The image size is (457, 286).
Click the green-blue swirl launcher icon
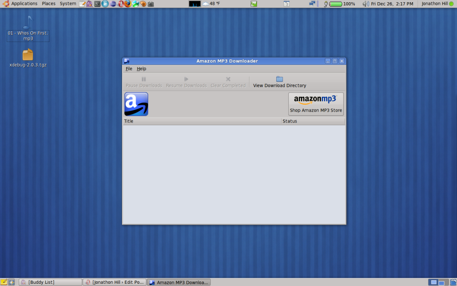136,4
